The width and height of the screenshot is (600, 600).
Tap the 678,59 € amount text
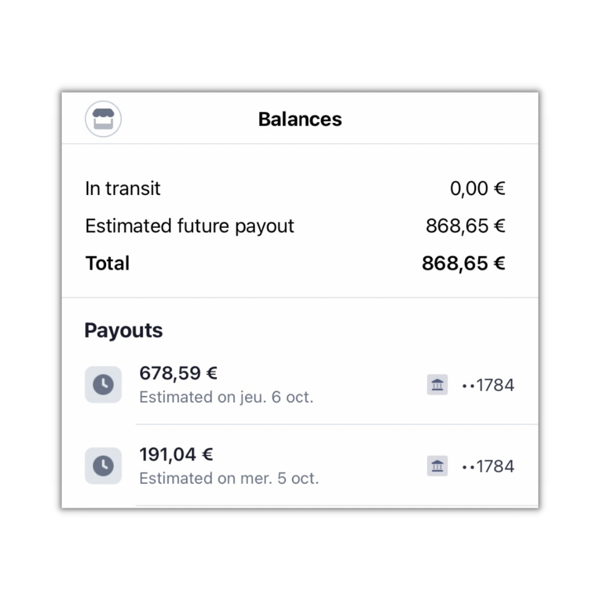(x=178, y=373)
